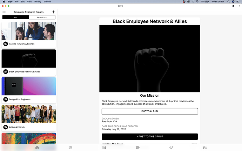Click the Supr logo beside Design First Engineers

[6, 99]
